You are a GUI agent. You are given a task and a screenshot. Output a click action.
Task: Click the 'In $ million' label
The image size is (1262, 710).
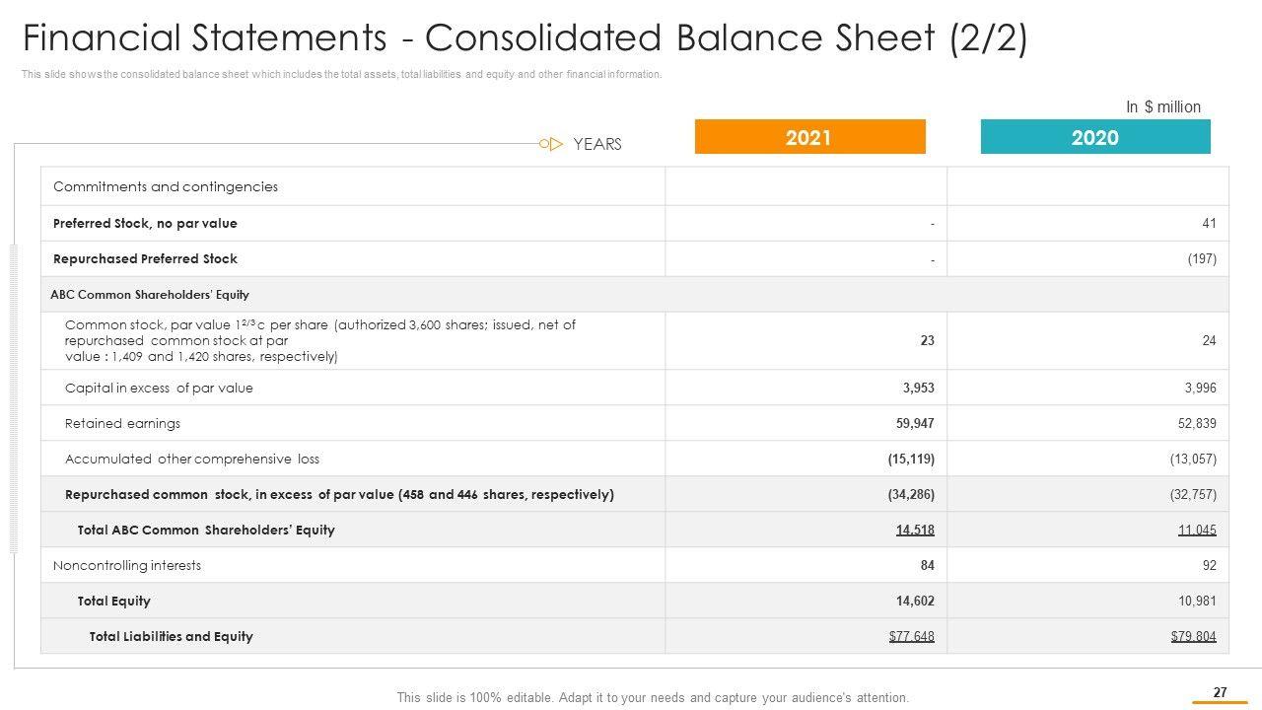pyautogui.click(x=1163, y=106)
